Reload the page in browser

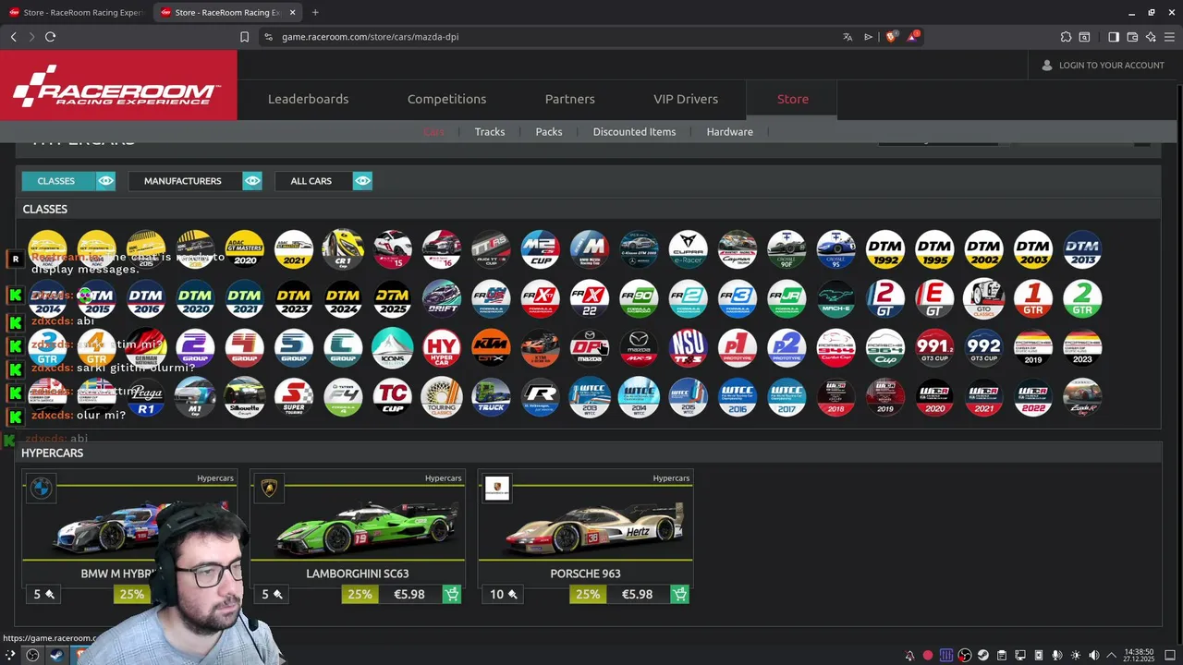(x=50, y=37)
